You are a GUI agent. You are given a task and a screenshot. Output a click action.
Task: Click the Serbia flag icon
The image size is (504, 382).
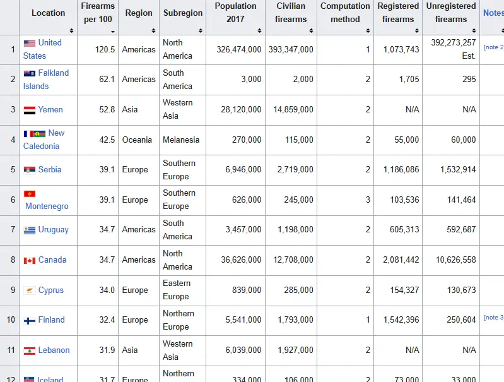point(30,170)
